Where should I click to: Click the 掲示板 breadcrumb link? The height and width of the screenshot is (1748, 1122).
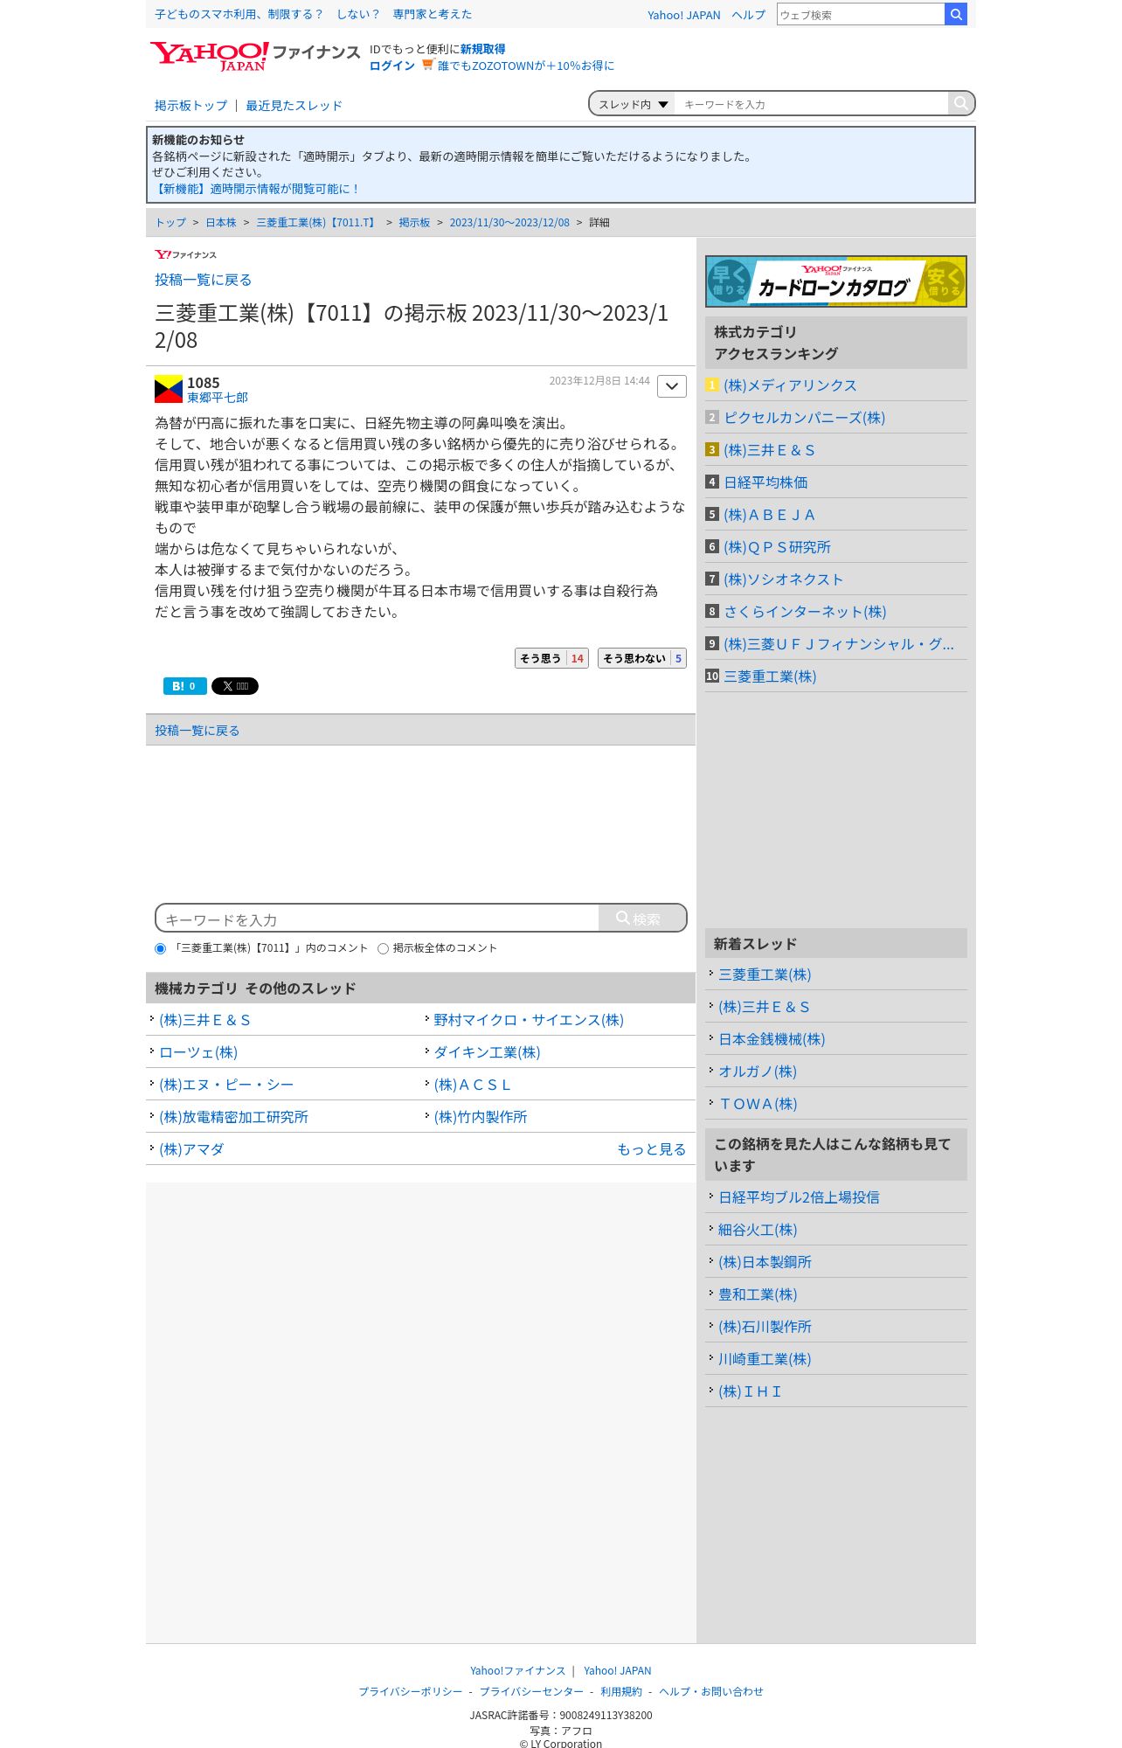(414, 223)
